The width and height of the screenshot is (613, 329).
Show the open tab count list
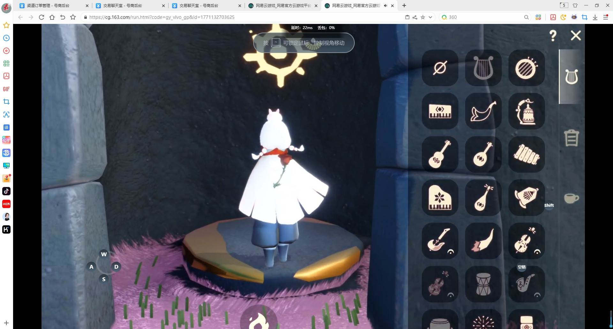pos(564,5)
